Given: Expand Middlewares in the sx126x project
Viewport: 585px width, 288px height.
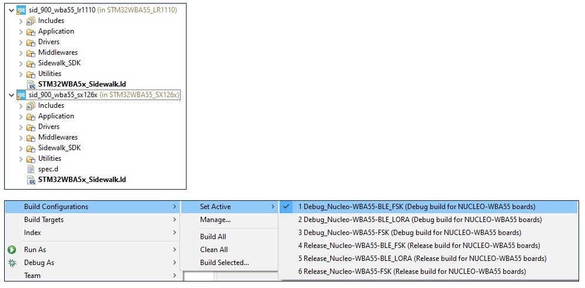Looking at the screenshot, I should (x=21, y=137).
